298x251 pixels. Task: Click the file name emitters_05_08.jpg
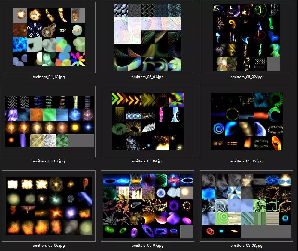pyautogui.click(x=247, y=246)
